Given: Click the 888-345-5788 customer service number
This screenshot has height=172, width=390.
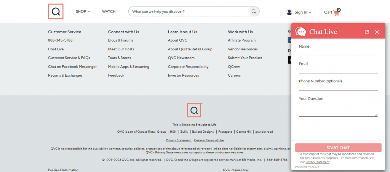Looking at the screenshot, I should coord(60,40).
